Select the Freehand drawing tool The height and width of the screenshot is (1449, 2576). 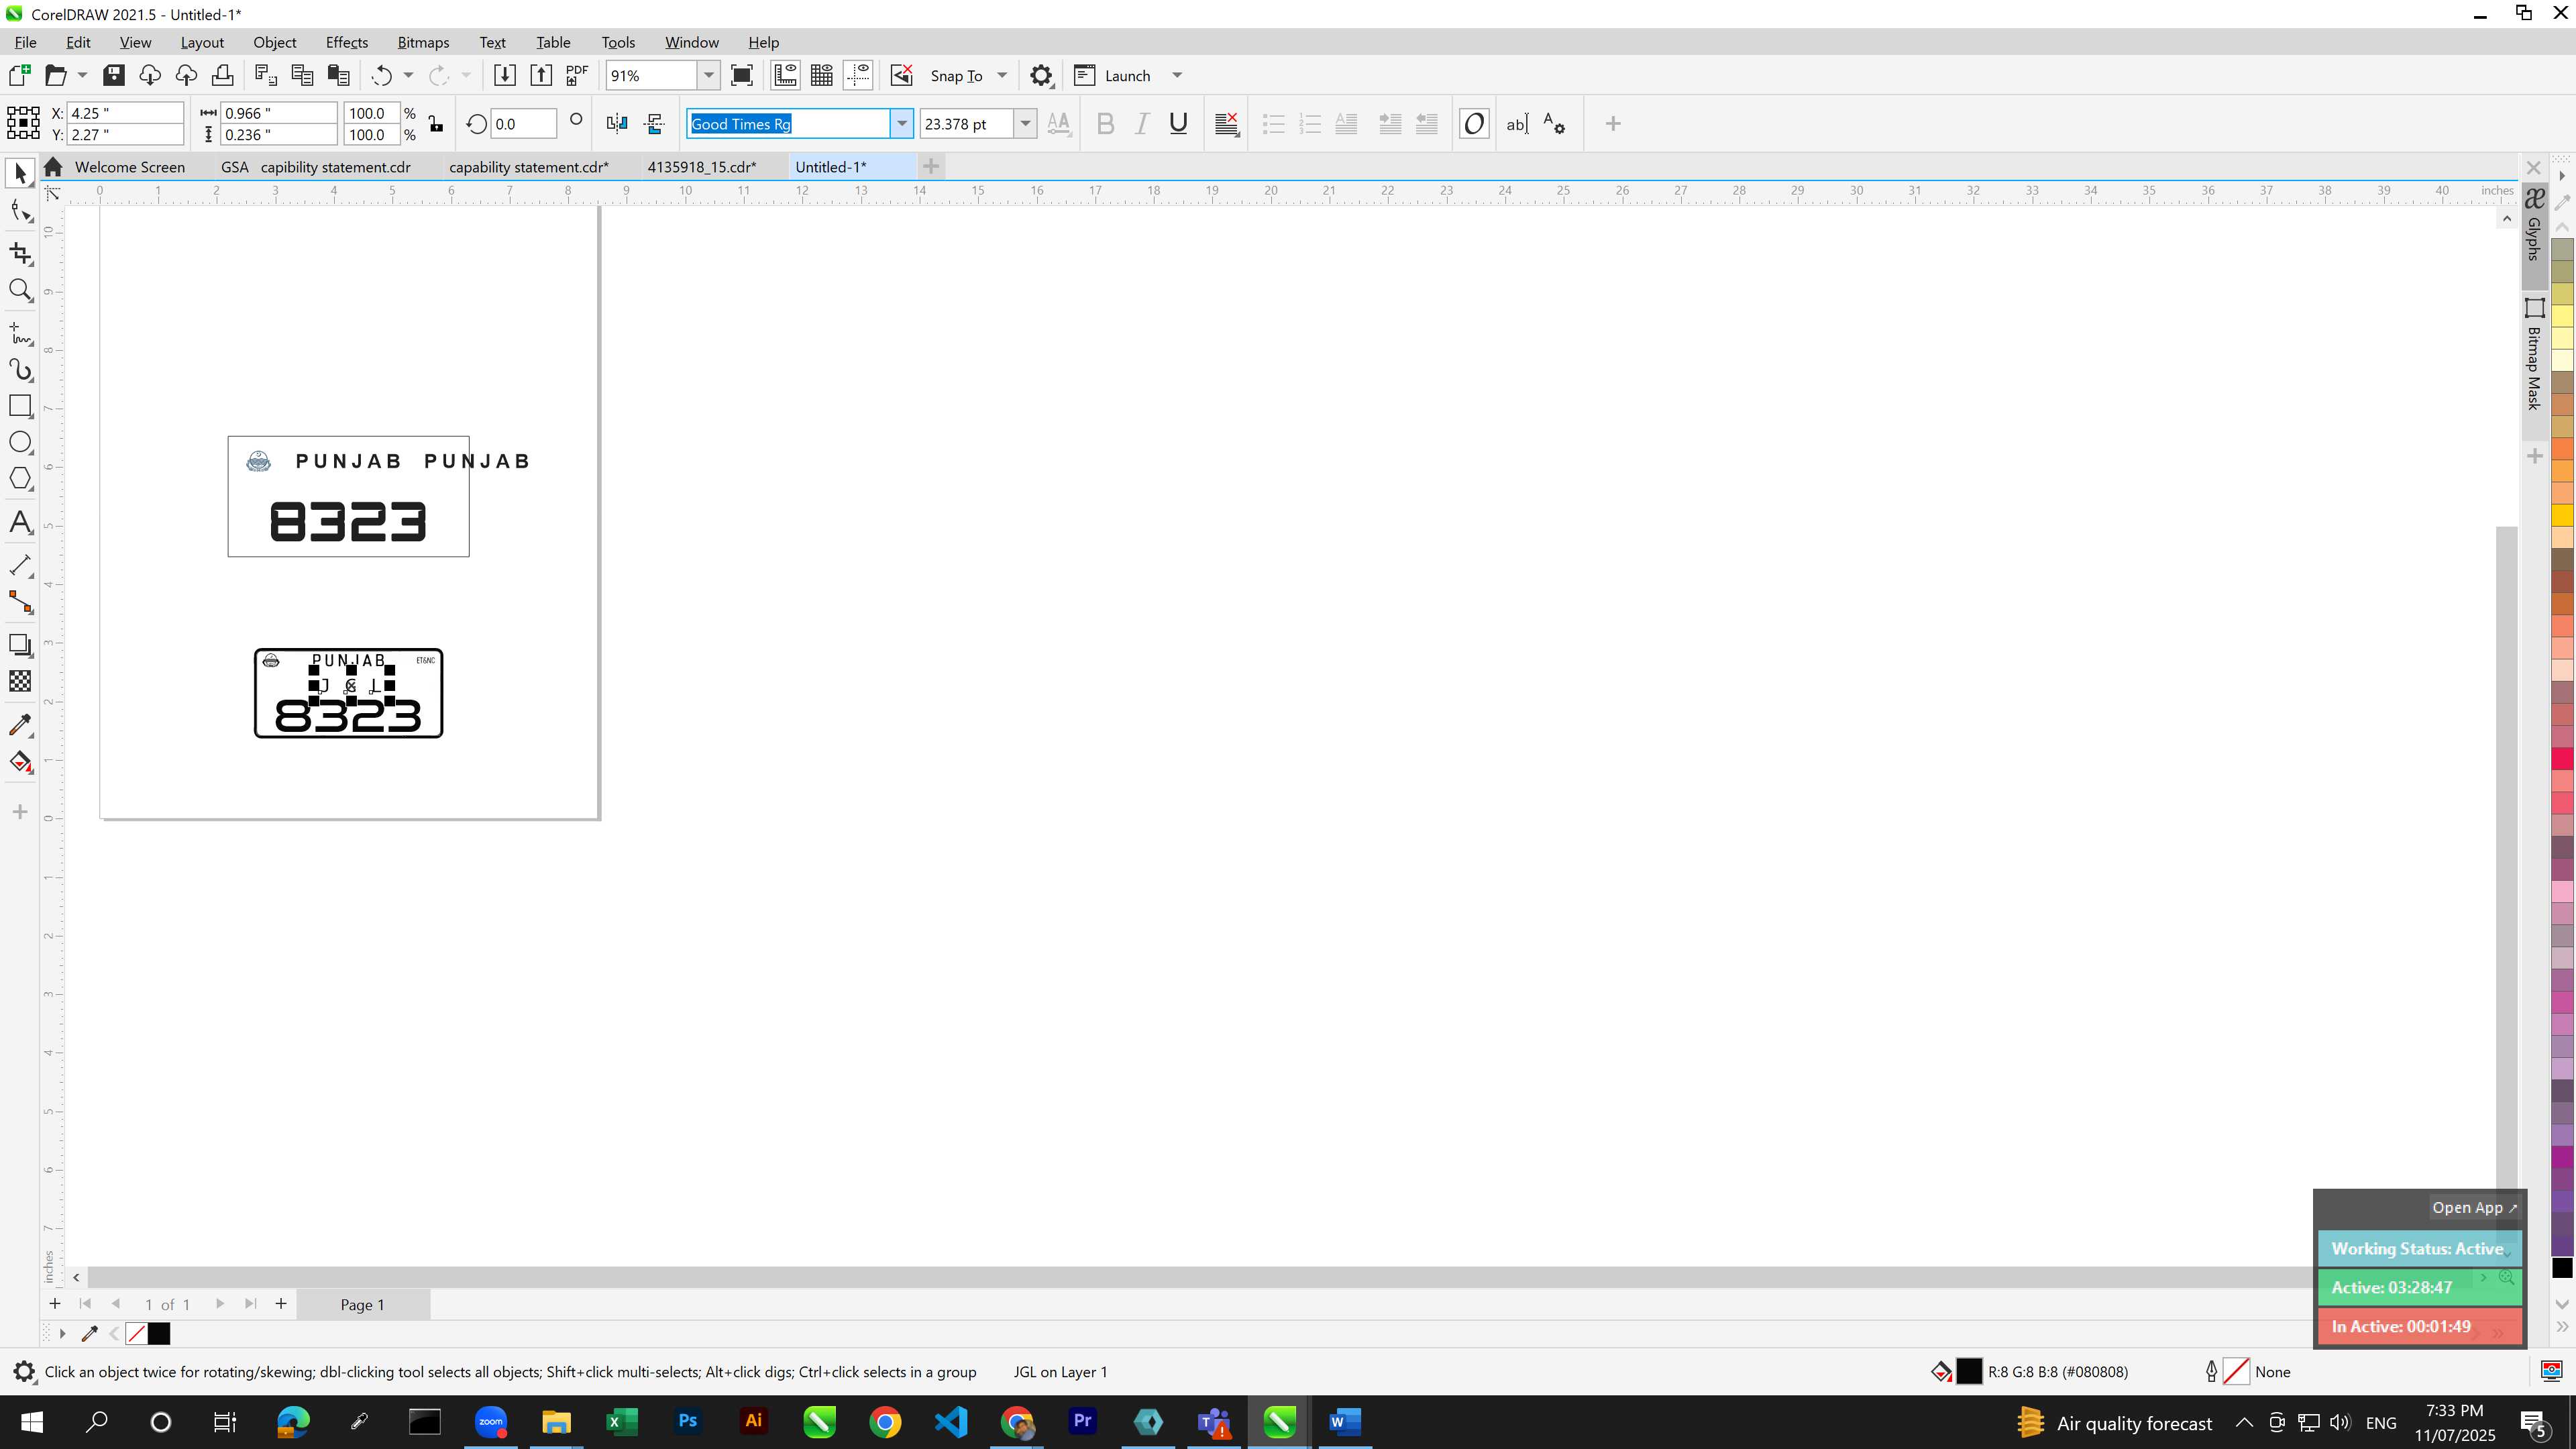pos(20,333)
